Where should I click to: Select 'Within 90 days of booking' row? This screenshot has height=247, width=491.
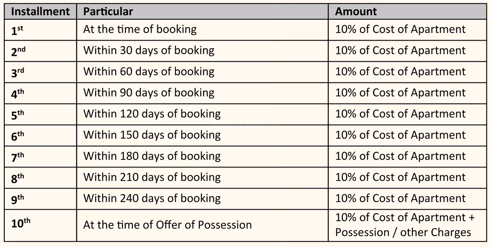(245, 93)
